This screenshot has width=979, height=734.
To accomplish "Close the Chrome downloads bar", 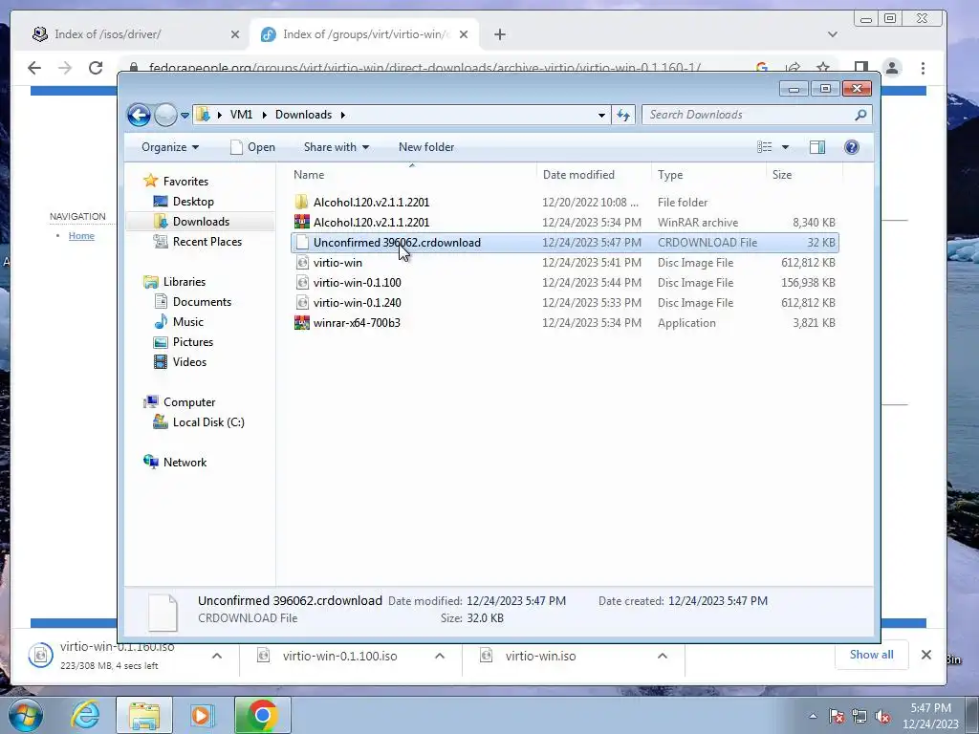I will (x=925, y=655).
